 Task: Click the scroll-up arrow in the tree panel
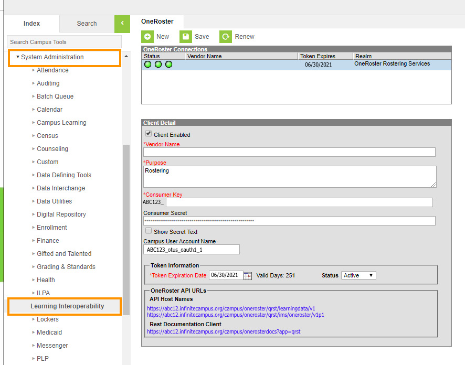[x=126, y=56]
